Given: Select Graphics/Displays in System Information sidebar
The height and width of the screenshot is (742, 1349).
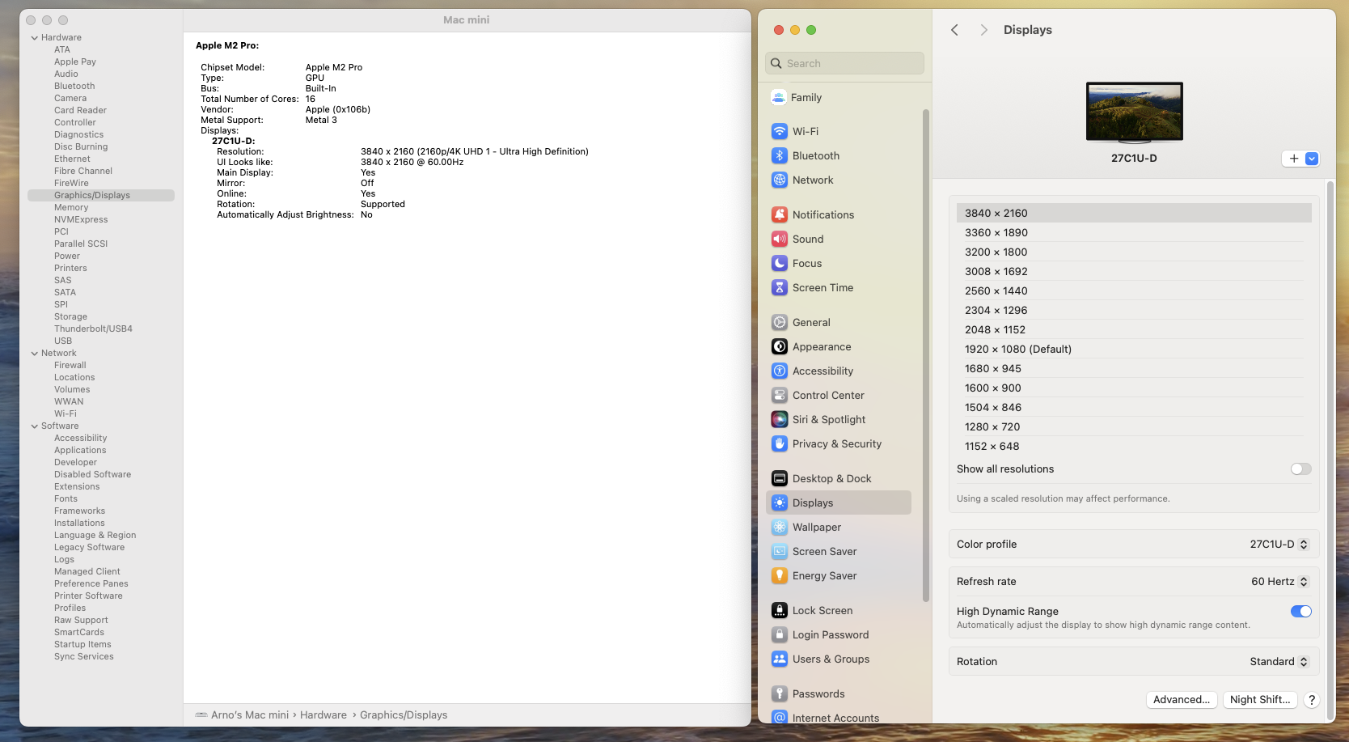Looking at the screenshot, I should point(101,196).
